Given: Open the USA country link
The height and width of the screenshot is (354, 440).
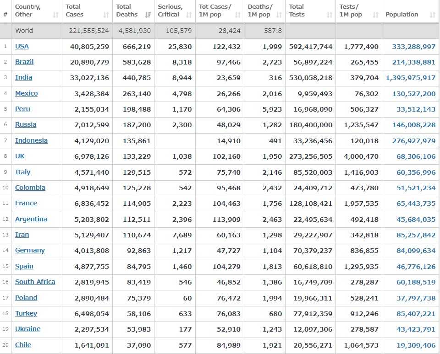Looking at the screenshot, I should pyautogui.click(x=22, y=46).
